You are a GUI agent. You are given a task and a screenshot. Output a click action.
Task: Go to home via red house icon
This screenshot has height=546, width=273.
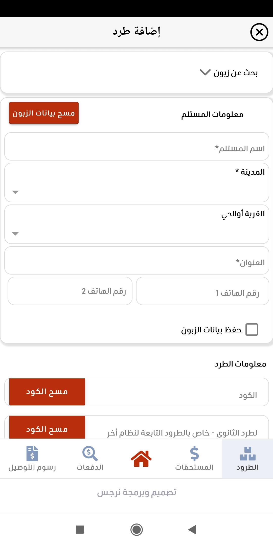[141, 459]
